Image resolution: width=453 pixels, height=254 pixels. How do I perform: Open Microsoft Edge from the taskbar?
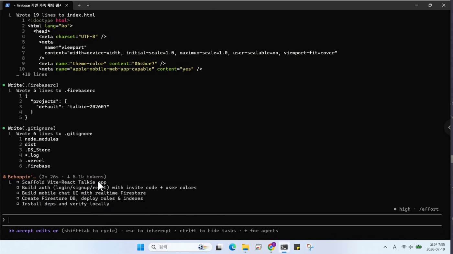tap(232, 247)
